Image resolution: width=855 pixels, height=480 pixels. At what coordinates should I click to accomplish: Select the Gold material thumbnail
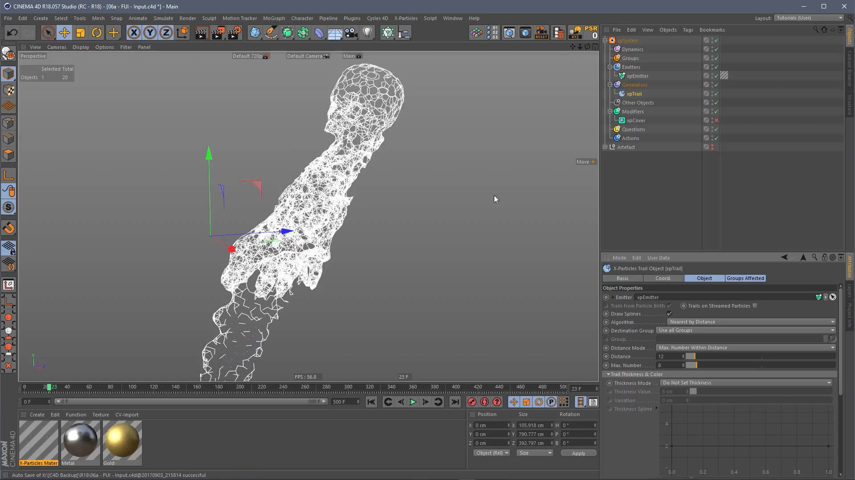122,440
